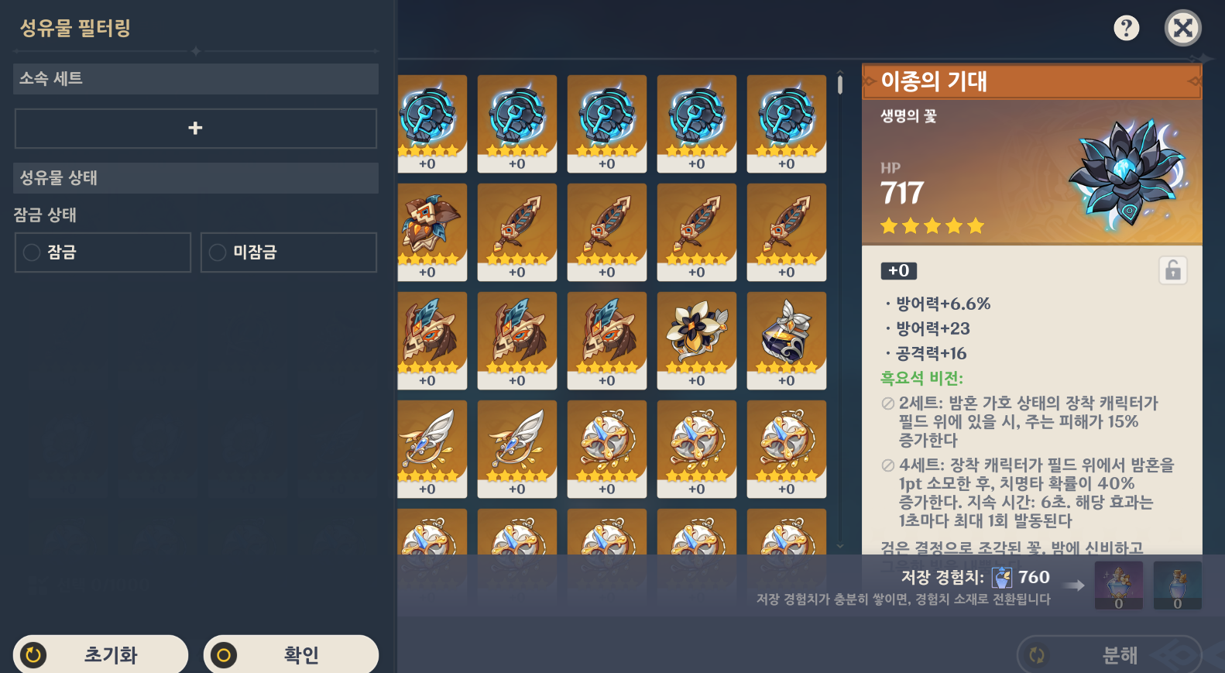This screenshot has height=673, width=1225.
Task: Select the dark flower artifact with gold center
Action: click(x=697, y=341)
